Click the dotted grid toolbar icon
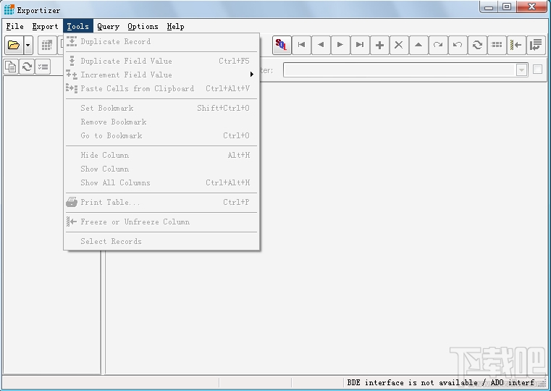The image size is (551, 391). pos(497,45)
